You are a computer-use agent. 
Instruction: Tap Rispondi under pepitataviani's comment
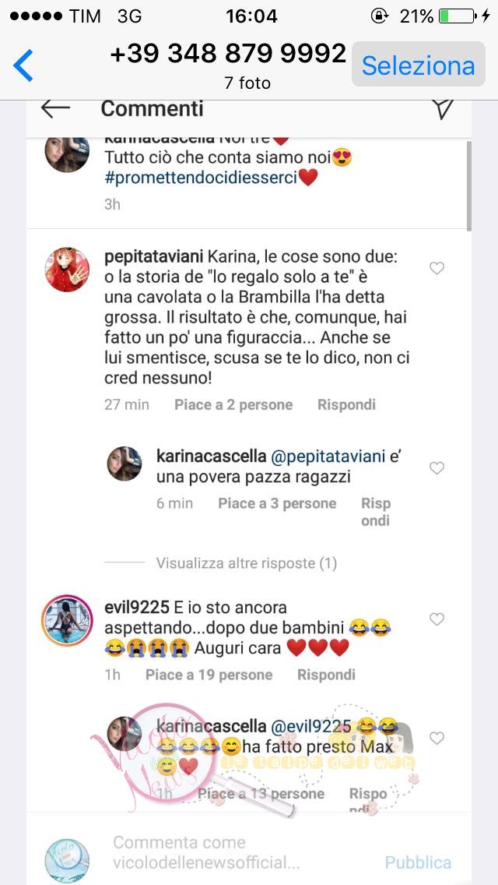tap(346, 404)
